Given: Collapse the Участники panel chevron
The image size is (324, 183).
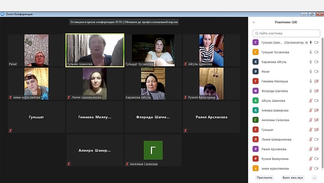Looking at the screenshot, I should click(254, 22).
